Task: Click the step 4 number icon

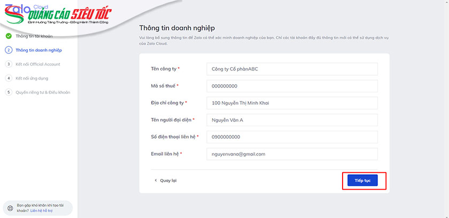Action: [9, 78]
